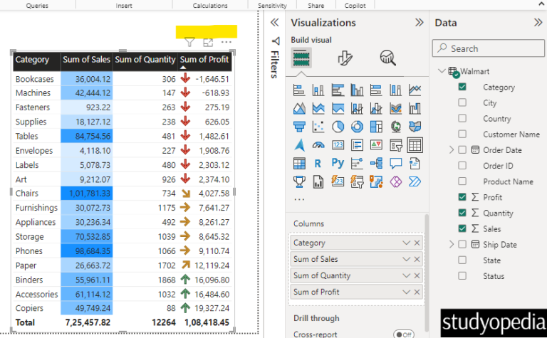Select the Matrix visual
The image size is (547, 338).
pos(299,164)
